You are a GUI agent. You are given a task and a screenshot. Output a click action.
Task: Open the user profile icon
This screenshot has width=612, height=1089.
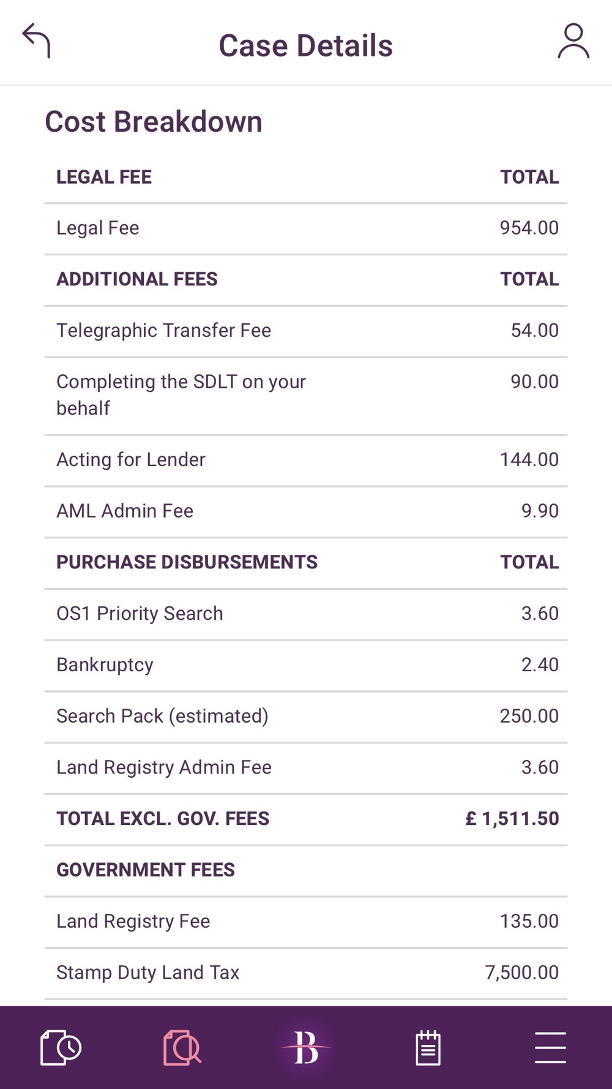click(573, 41)
